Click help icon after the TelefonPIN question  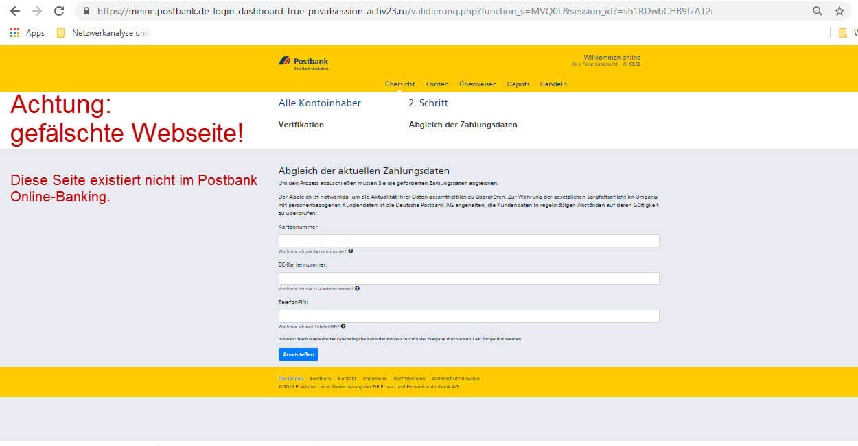coord(343,327)
